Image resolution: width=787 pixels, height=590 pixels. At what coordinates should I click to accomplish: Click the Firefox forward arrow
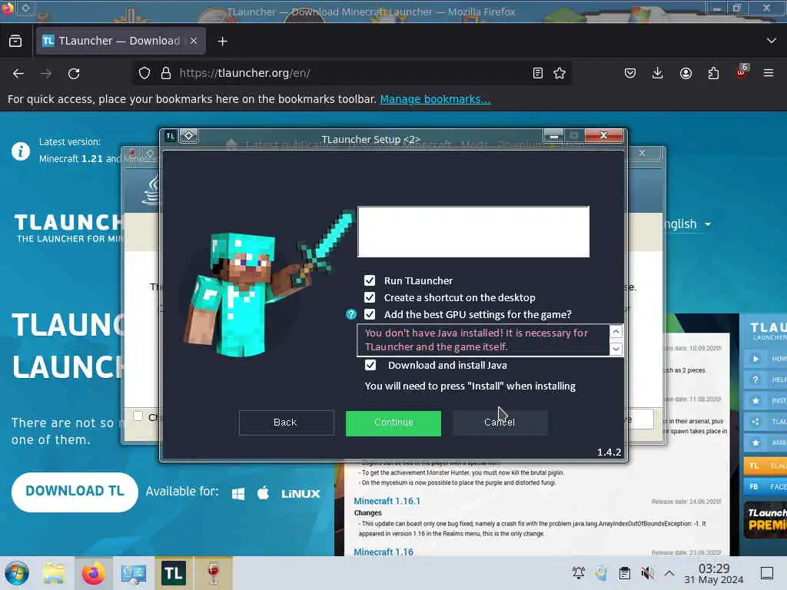tap(46, 73)
